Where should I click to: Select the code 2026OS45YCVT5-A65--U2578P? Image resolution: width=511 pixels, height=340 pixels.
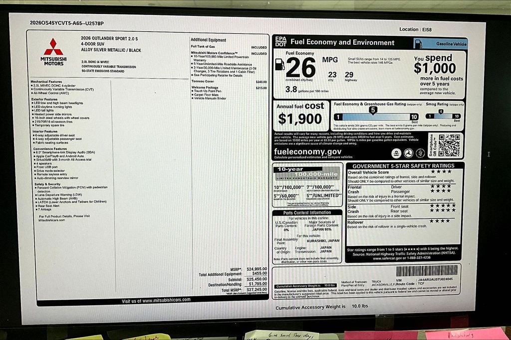67,23
